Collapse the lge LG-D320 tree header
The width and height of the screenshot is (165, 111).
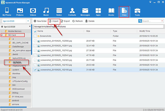(x=30, y=26)
